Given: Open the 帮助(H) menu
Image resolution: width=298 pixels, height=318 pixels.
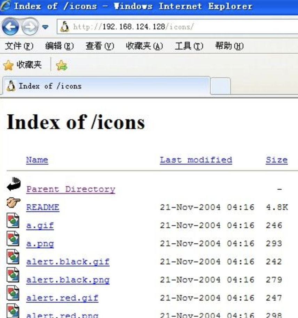Looking at the screenshot, I should (229, 46).
